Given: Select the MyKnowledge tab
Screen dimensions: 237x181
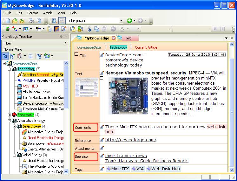Looking at the screenshot, I should tap(97, 38).
